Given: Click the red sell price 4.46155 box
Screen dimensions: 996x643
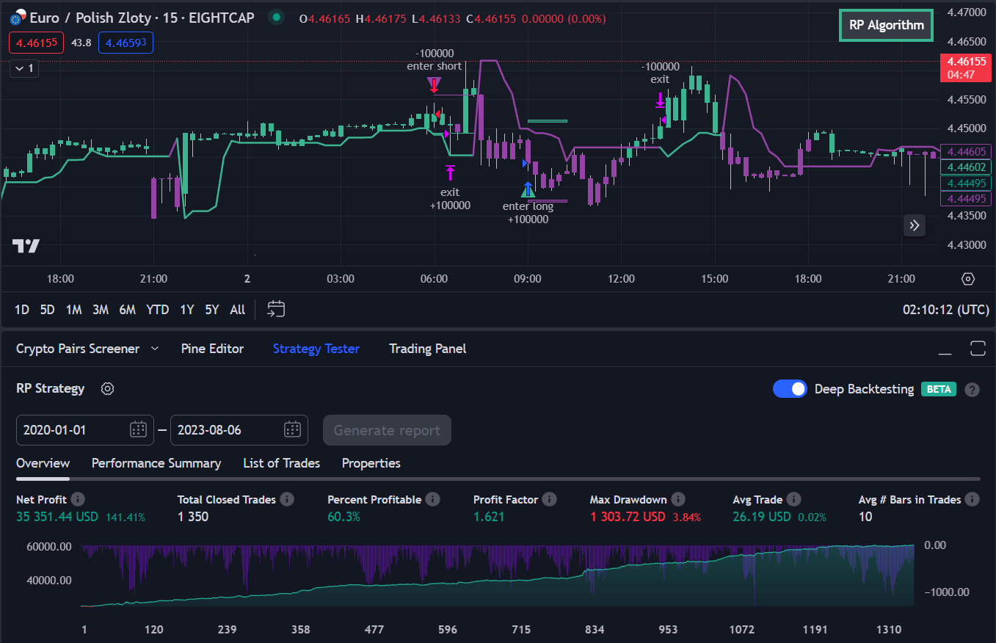Looking at the screenshot, I should [37, 43].
